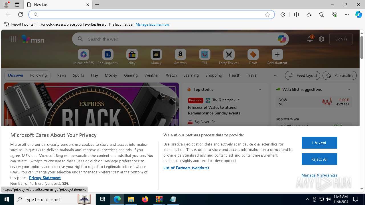Open the Money category in feed navigation
Image resolution: width=365 pixels, height=205 pixels.
pos(111,75)
